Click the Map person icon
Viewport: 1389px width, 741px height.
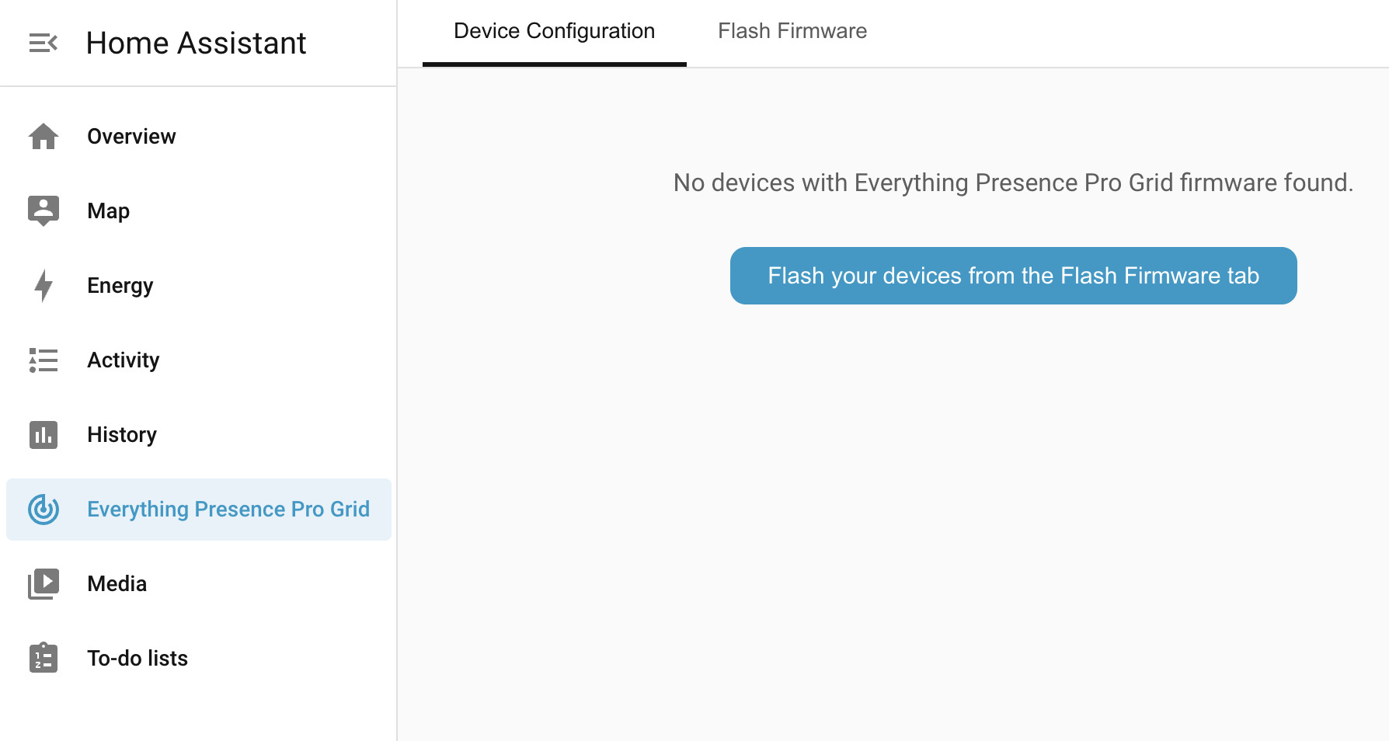[43, 210]
